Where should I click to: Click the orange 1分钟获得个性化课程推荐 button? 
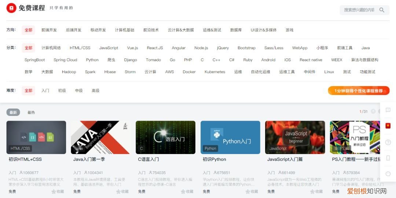click(x=359, y=91)
